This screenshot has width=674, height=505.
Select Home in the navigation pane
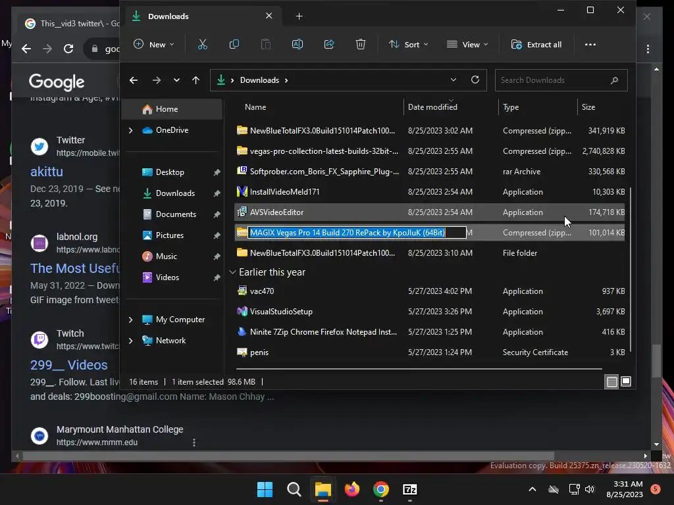(172, 109)
